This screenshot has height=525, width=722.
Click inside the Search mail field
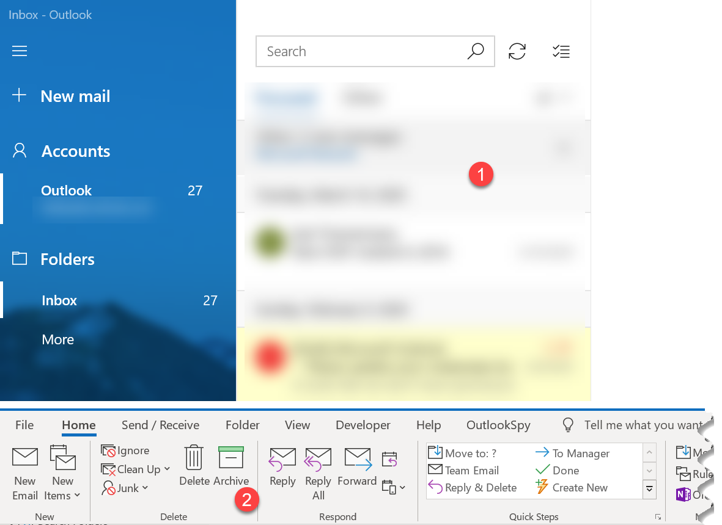tap(375, 51)
